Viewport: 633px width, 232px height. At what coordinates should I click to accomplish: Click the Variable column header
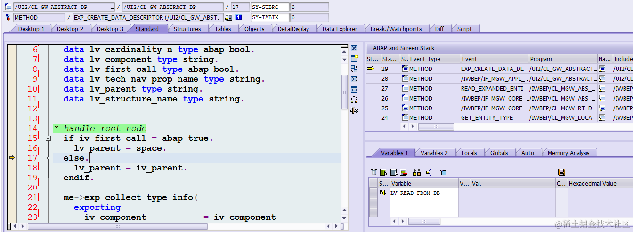tap(424, 184)
